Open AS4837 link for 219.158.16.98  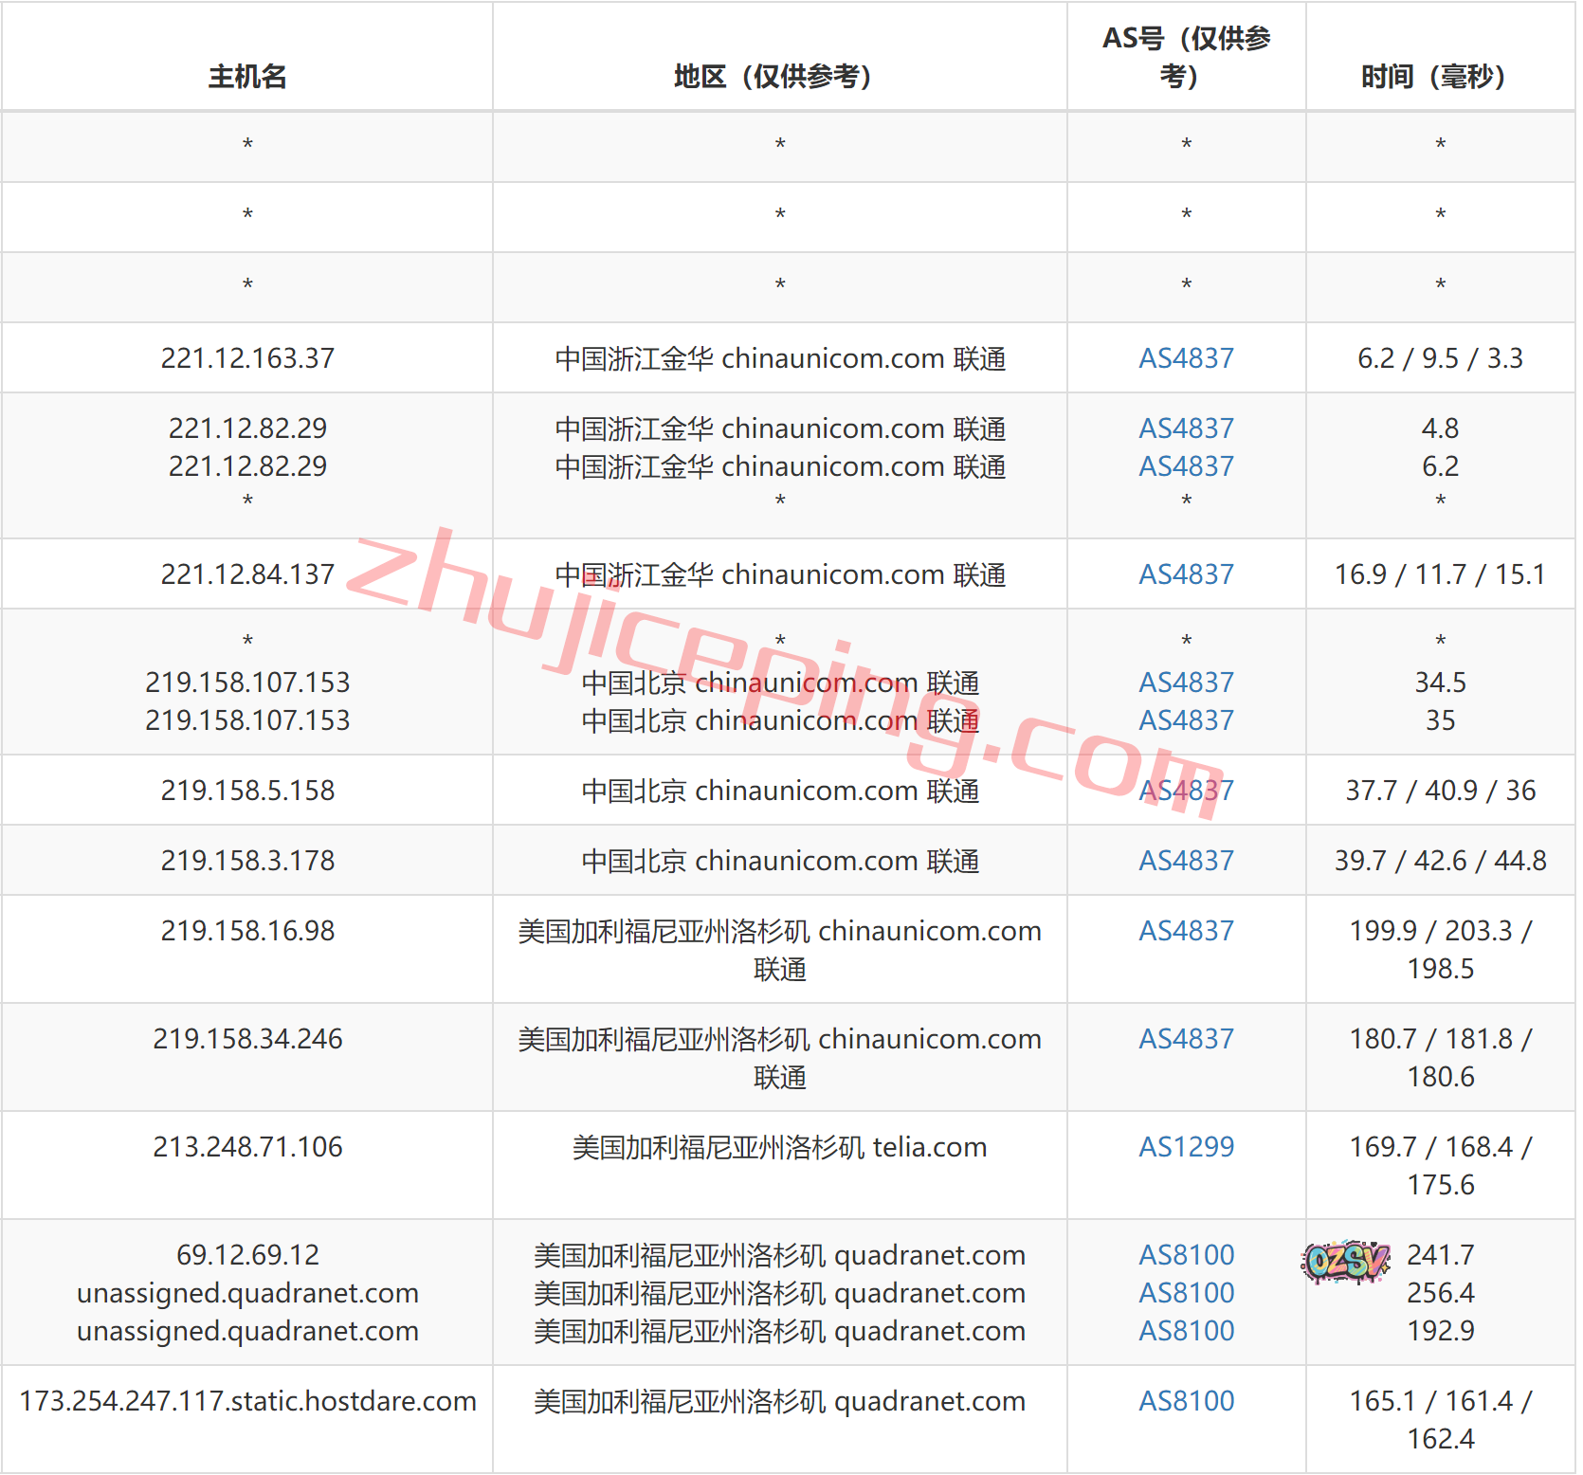point(1186,931)
